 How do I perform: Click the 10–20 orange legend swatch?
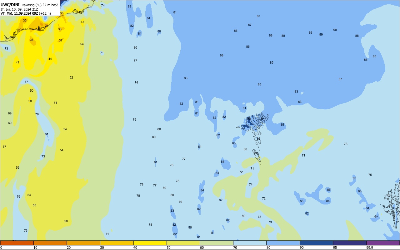pos(50,243)
